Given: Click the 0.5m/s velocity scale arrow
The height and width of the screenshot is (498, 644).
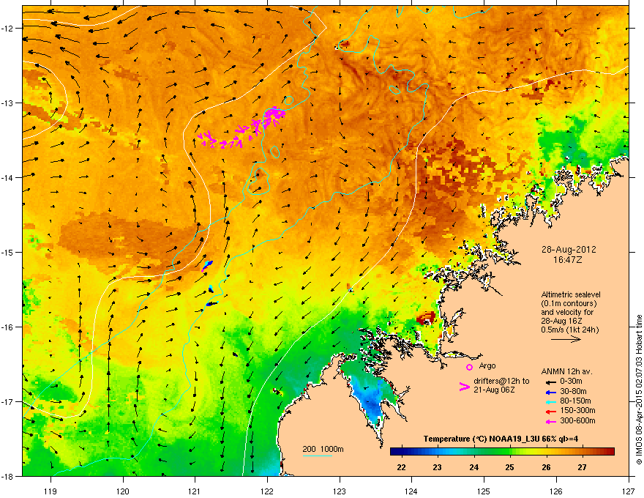Looking at the screenshot, I should [x=566, y=339].
